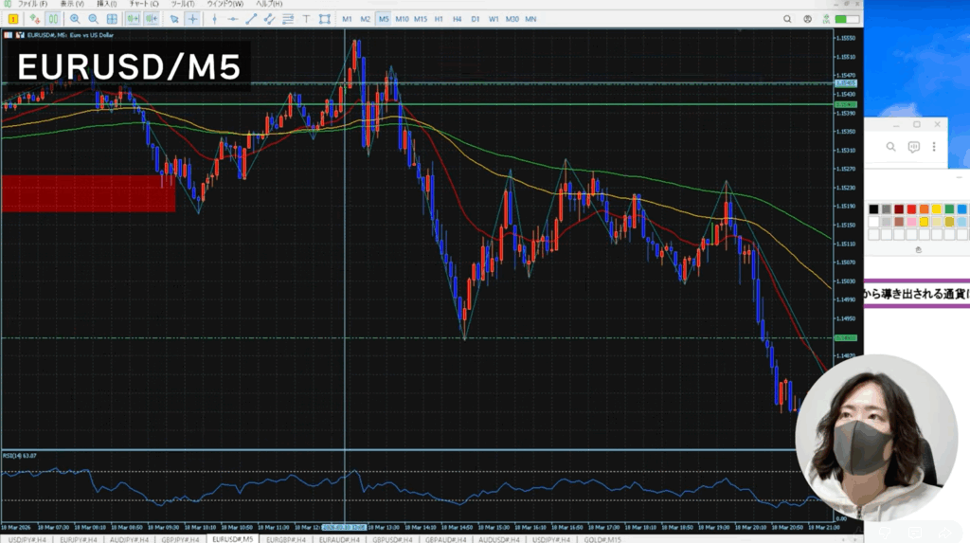Open the ファイル (File) menu

[x=33, y=5]
